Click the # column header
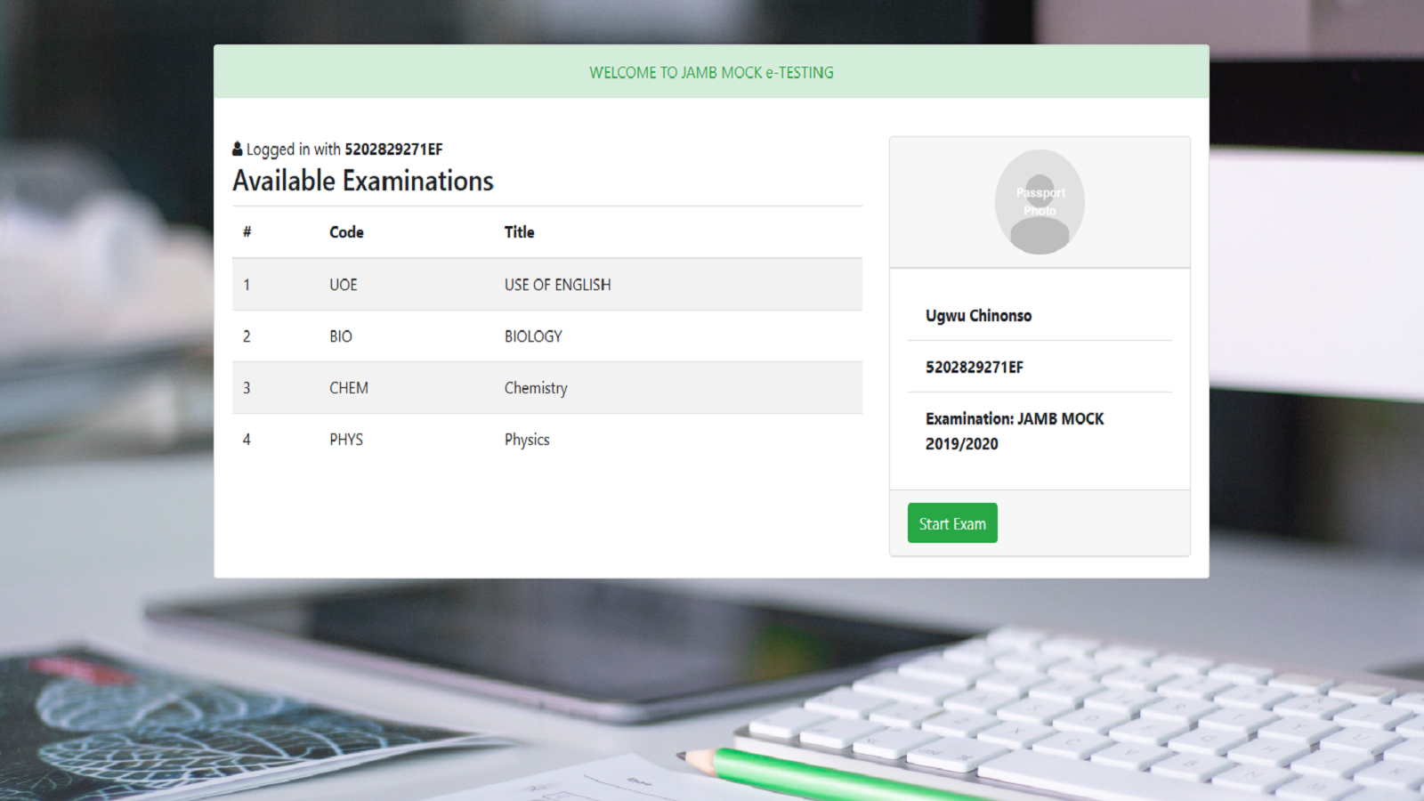The width and height of the screenshot is (1424, 801). 247,232
